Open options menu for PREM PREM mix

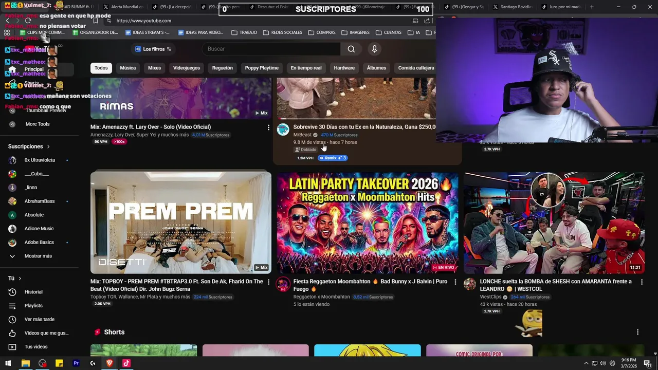click(268, 282)
